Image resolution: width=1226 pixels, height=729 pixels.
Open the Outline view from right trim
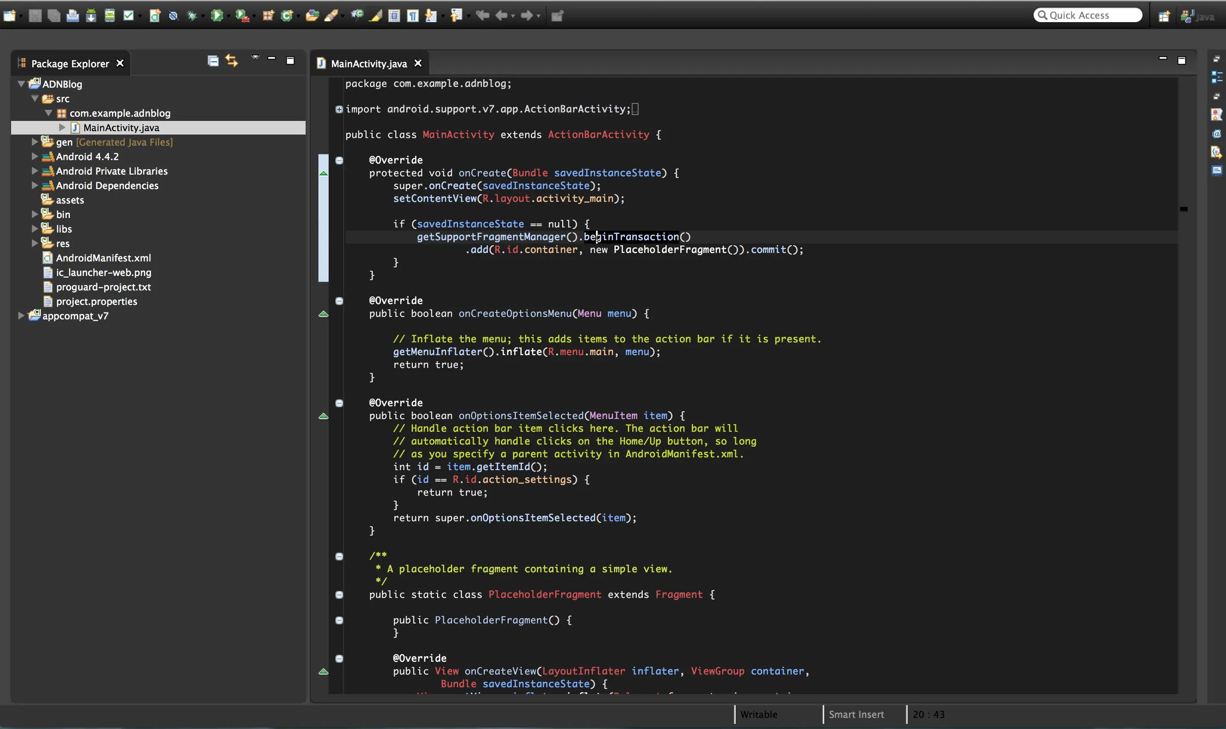coord(1216,77)
